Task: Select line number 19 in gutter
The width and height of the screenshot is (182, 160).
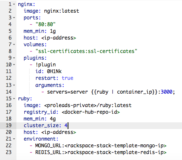Action: point(9,125)
